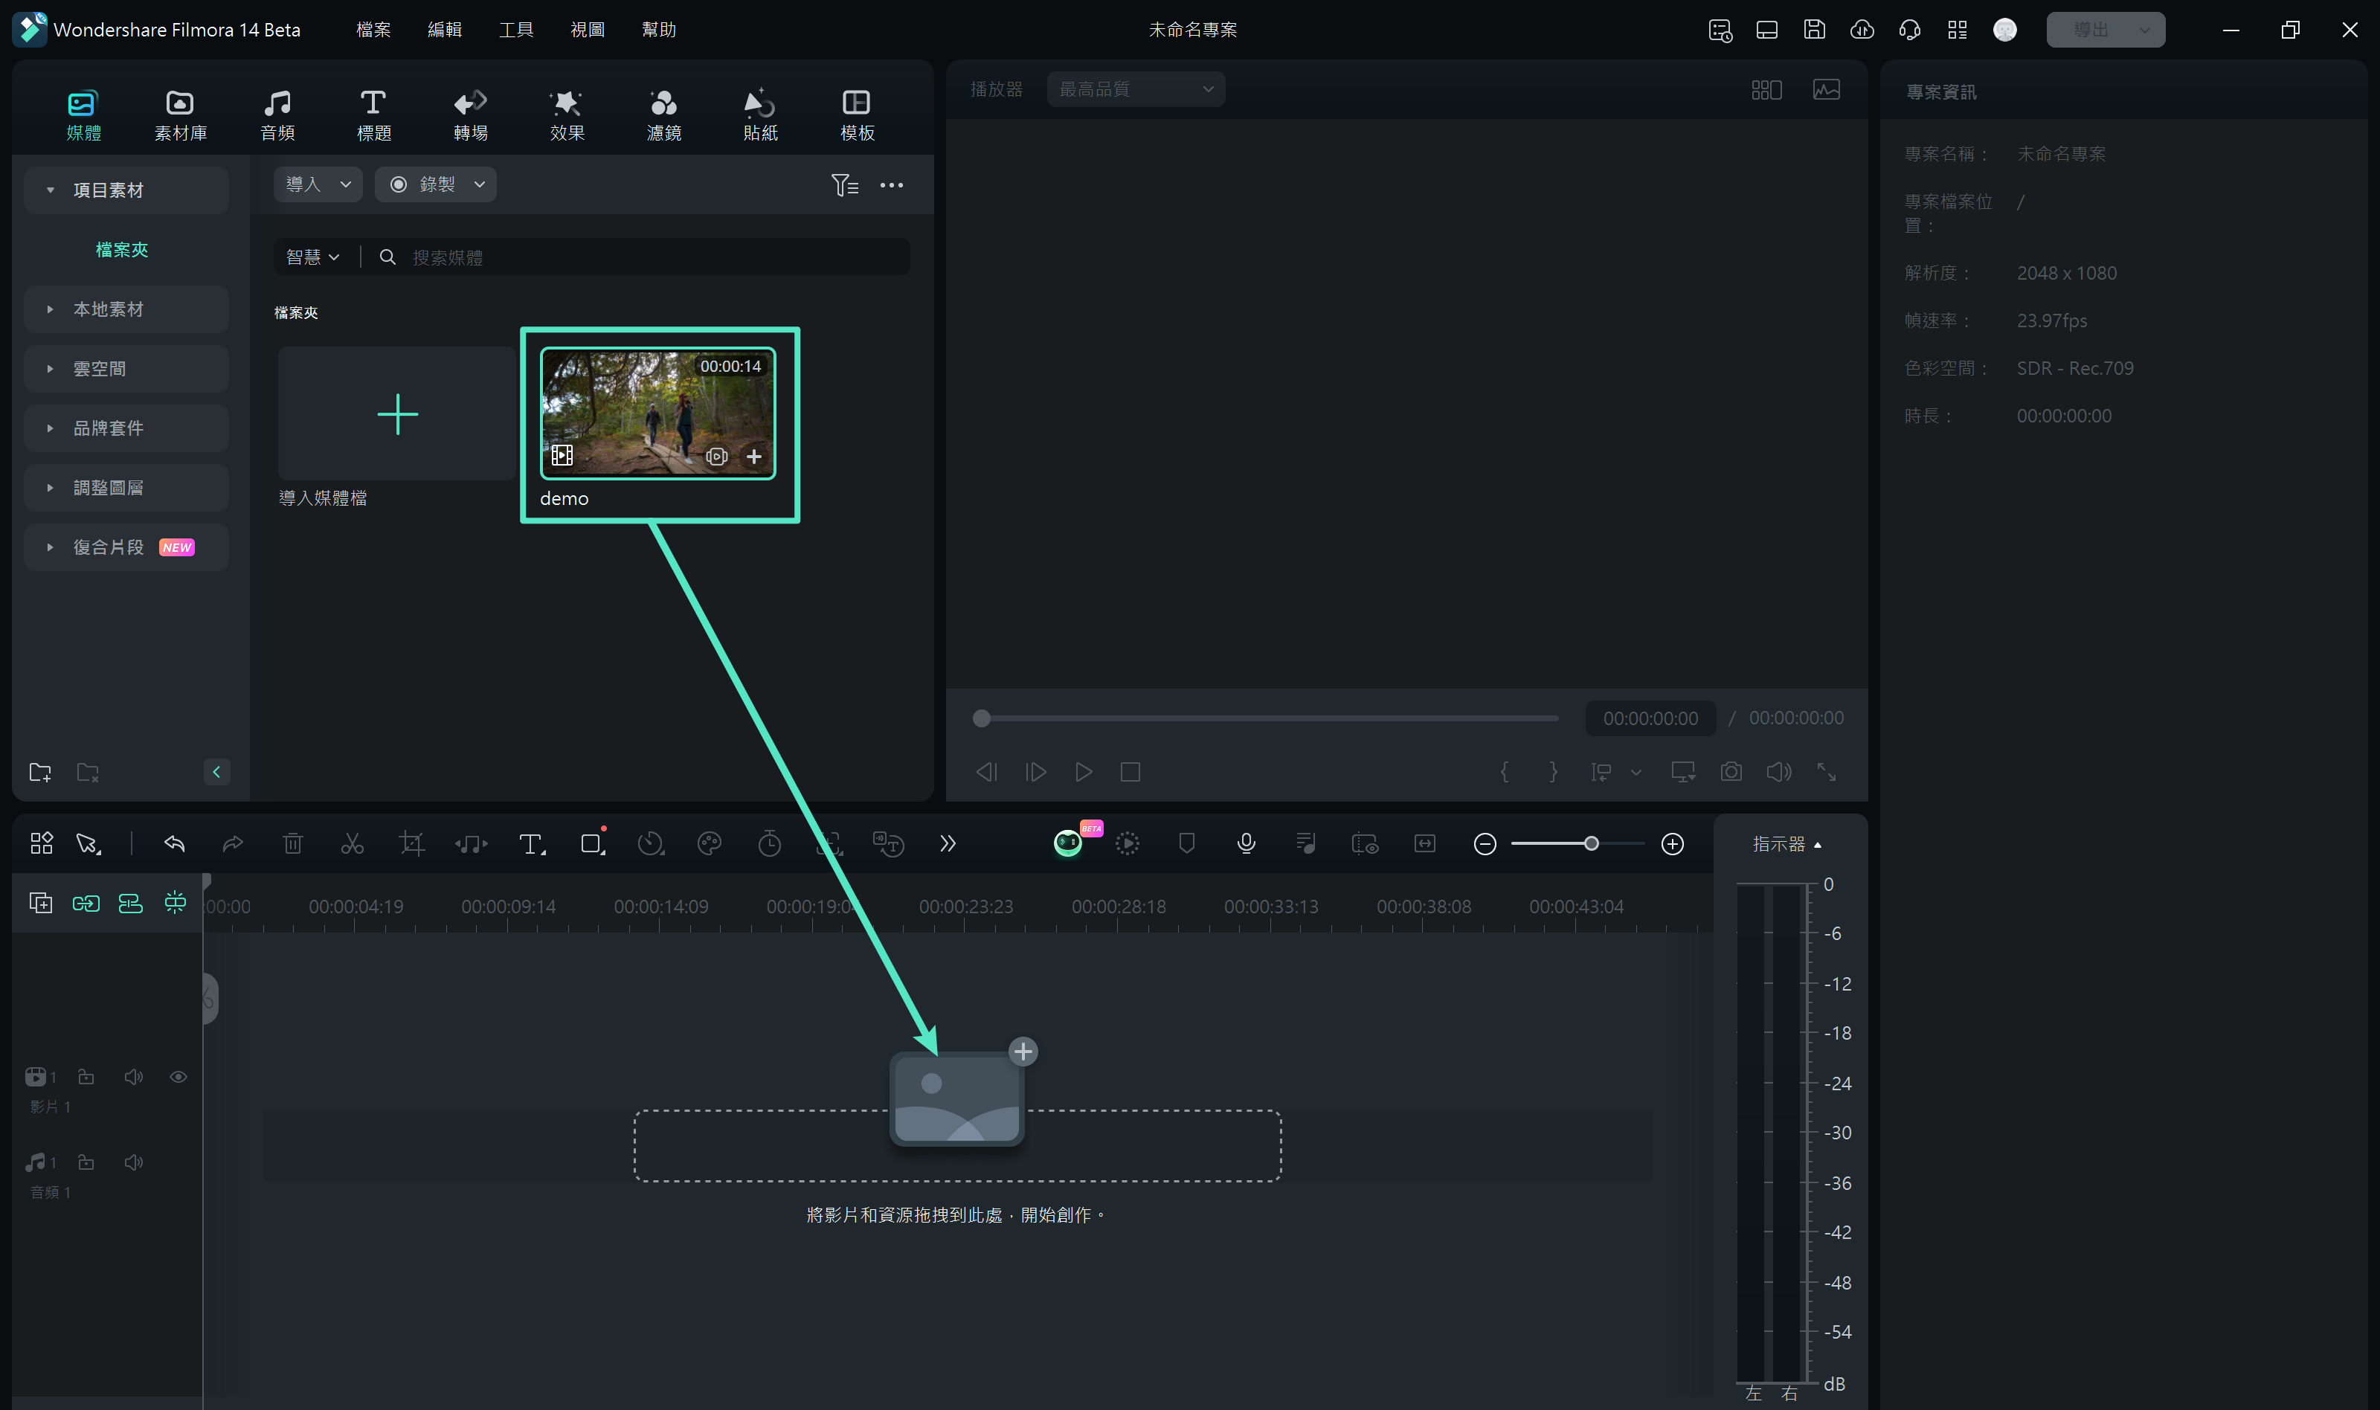Expand the 本地素材 section

51,309
